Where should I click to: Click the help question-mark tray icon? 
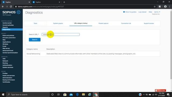coord(140,95)
